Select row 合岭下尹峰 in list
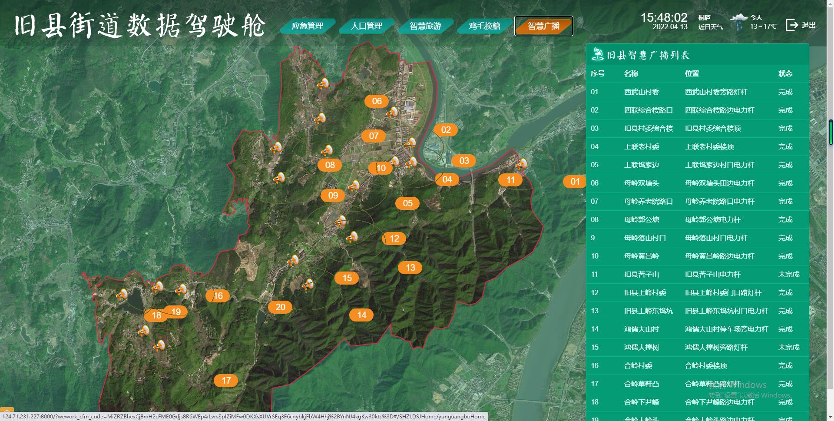Image resolution: width=834 pixels, height=421 pixels. pos(697,402)
